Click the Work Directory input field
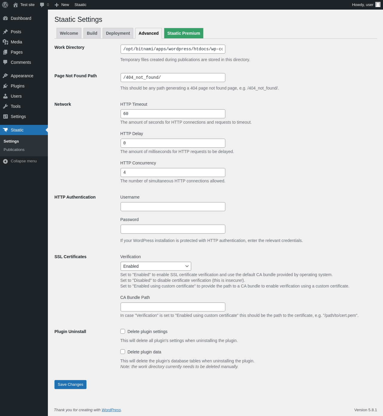This screenshot has width=383, height=416. coord(173,49)
